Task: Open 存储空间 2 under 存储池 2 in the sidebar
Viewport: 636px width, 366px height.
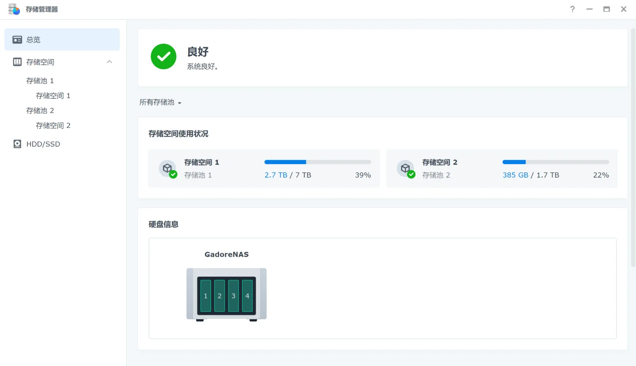Action: tap(53, 126)
